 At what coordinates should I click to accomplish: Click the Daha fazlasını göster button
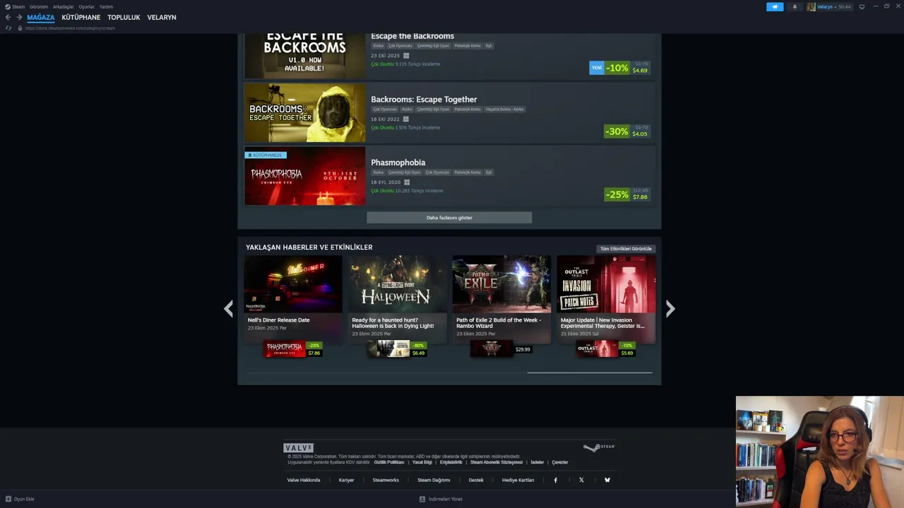[449, 217]
